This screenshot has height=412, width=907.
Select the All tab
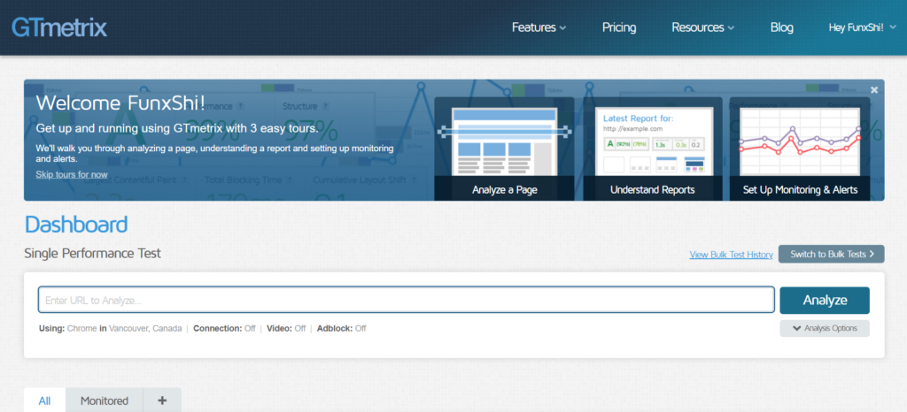point(44,401)
